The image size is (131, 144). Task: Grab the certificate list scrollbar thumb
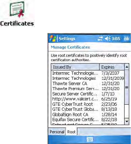click(x=127, y=87)
